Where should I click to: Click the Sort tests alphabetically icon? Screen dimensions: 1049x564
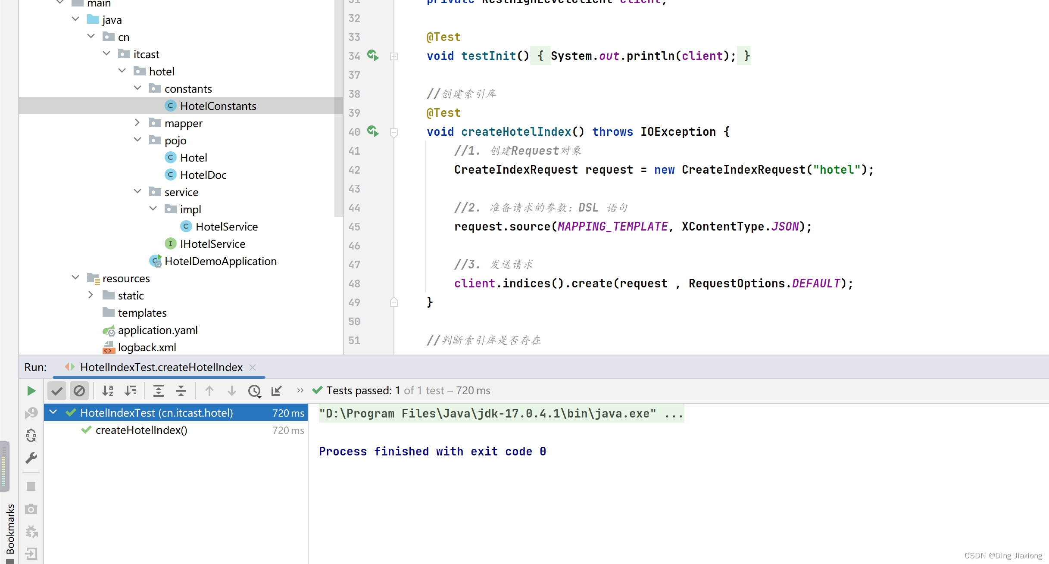click(108, 390)
